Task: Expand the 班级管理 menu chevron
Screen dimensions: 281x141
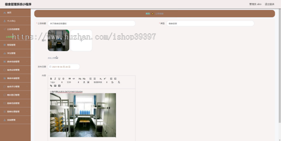Action: coord(27,45)
